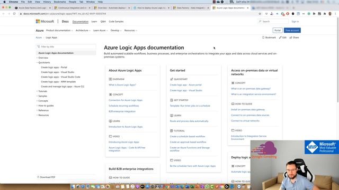Viewport: 339px width, 190px height.
Task: Reload the page with the refresh icon
Action: (14, 14)
